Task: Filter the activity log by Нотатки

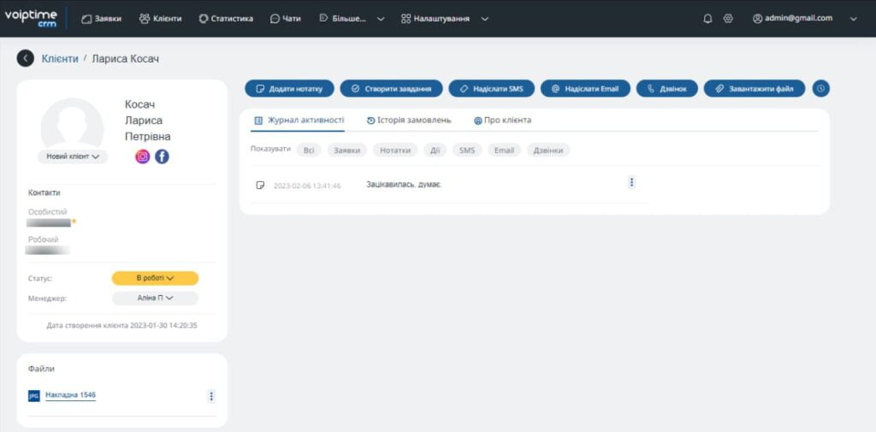Action: coord(395,151)
